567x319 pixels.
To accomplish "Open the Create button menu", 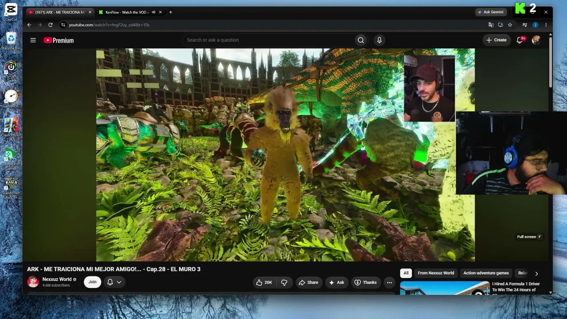I will click(x=497, y=40).
